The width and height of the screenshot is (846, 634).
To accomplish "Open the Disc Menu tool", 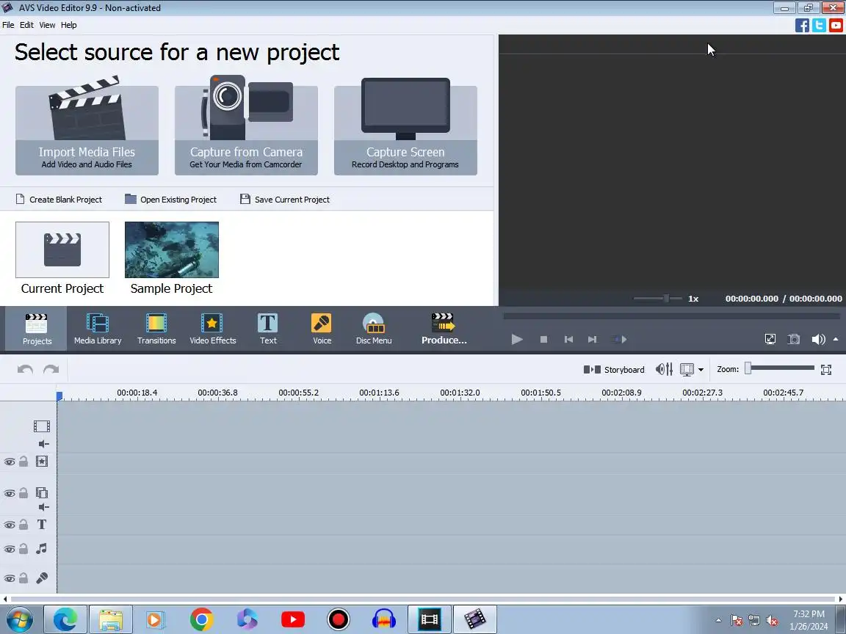I will 374,329.
